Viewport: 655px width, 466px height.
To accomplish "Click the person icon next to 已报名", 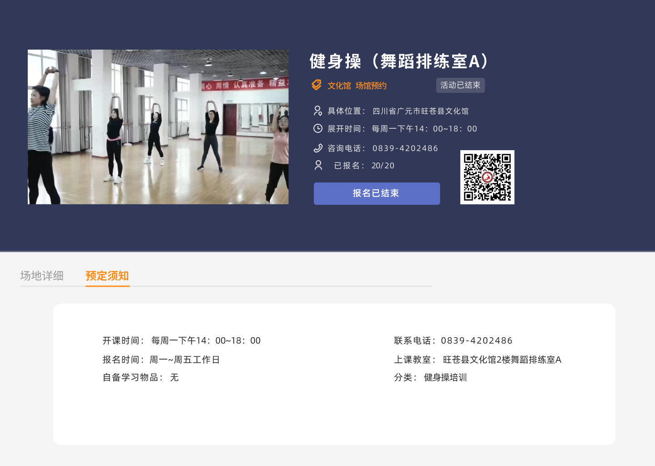I will click(318, 165).
